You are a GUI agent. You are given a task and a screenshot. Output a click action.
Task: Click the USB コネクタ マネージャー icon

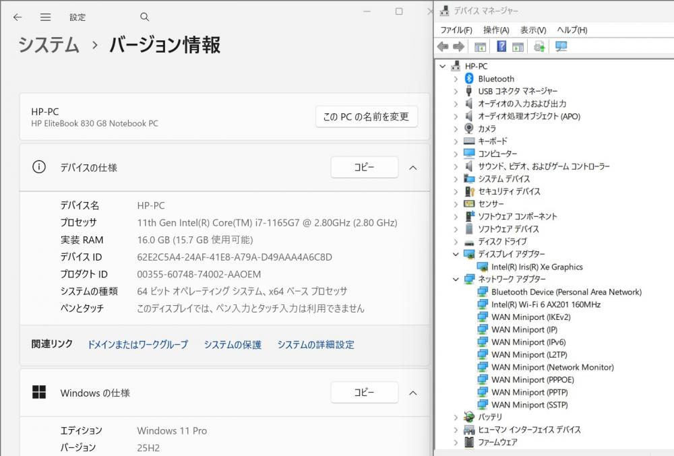[469, 91]
